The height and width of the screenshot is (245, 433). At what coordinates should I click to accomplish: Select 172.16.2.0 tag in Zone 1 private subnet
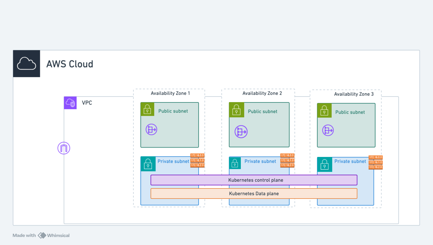[198, 165]
